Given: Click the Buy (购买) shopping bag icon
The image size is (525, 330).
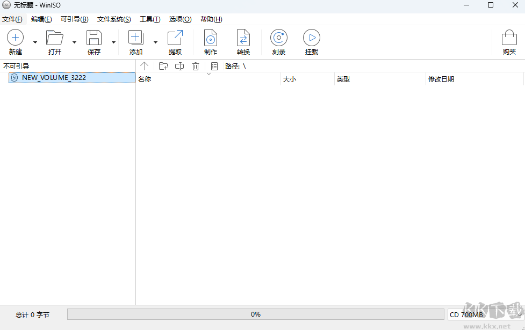Looking at the screenshot, I should [509, 38].
